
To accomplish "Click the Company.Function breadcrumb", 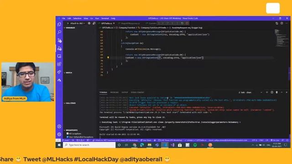I will coord(127,28).
